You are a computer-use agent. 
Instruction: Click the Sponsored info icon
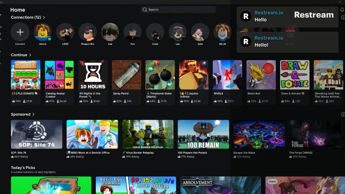(343, 114)
